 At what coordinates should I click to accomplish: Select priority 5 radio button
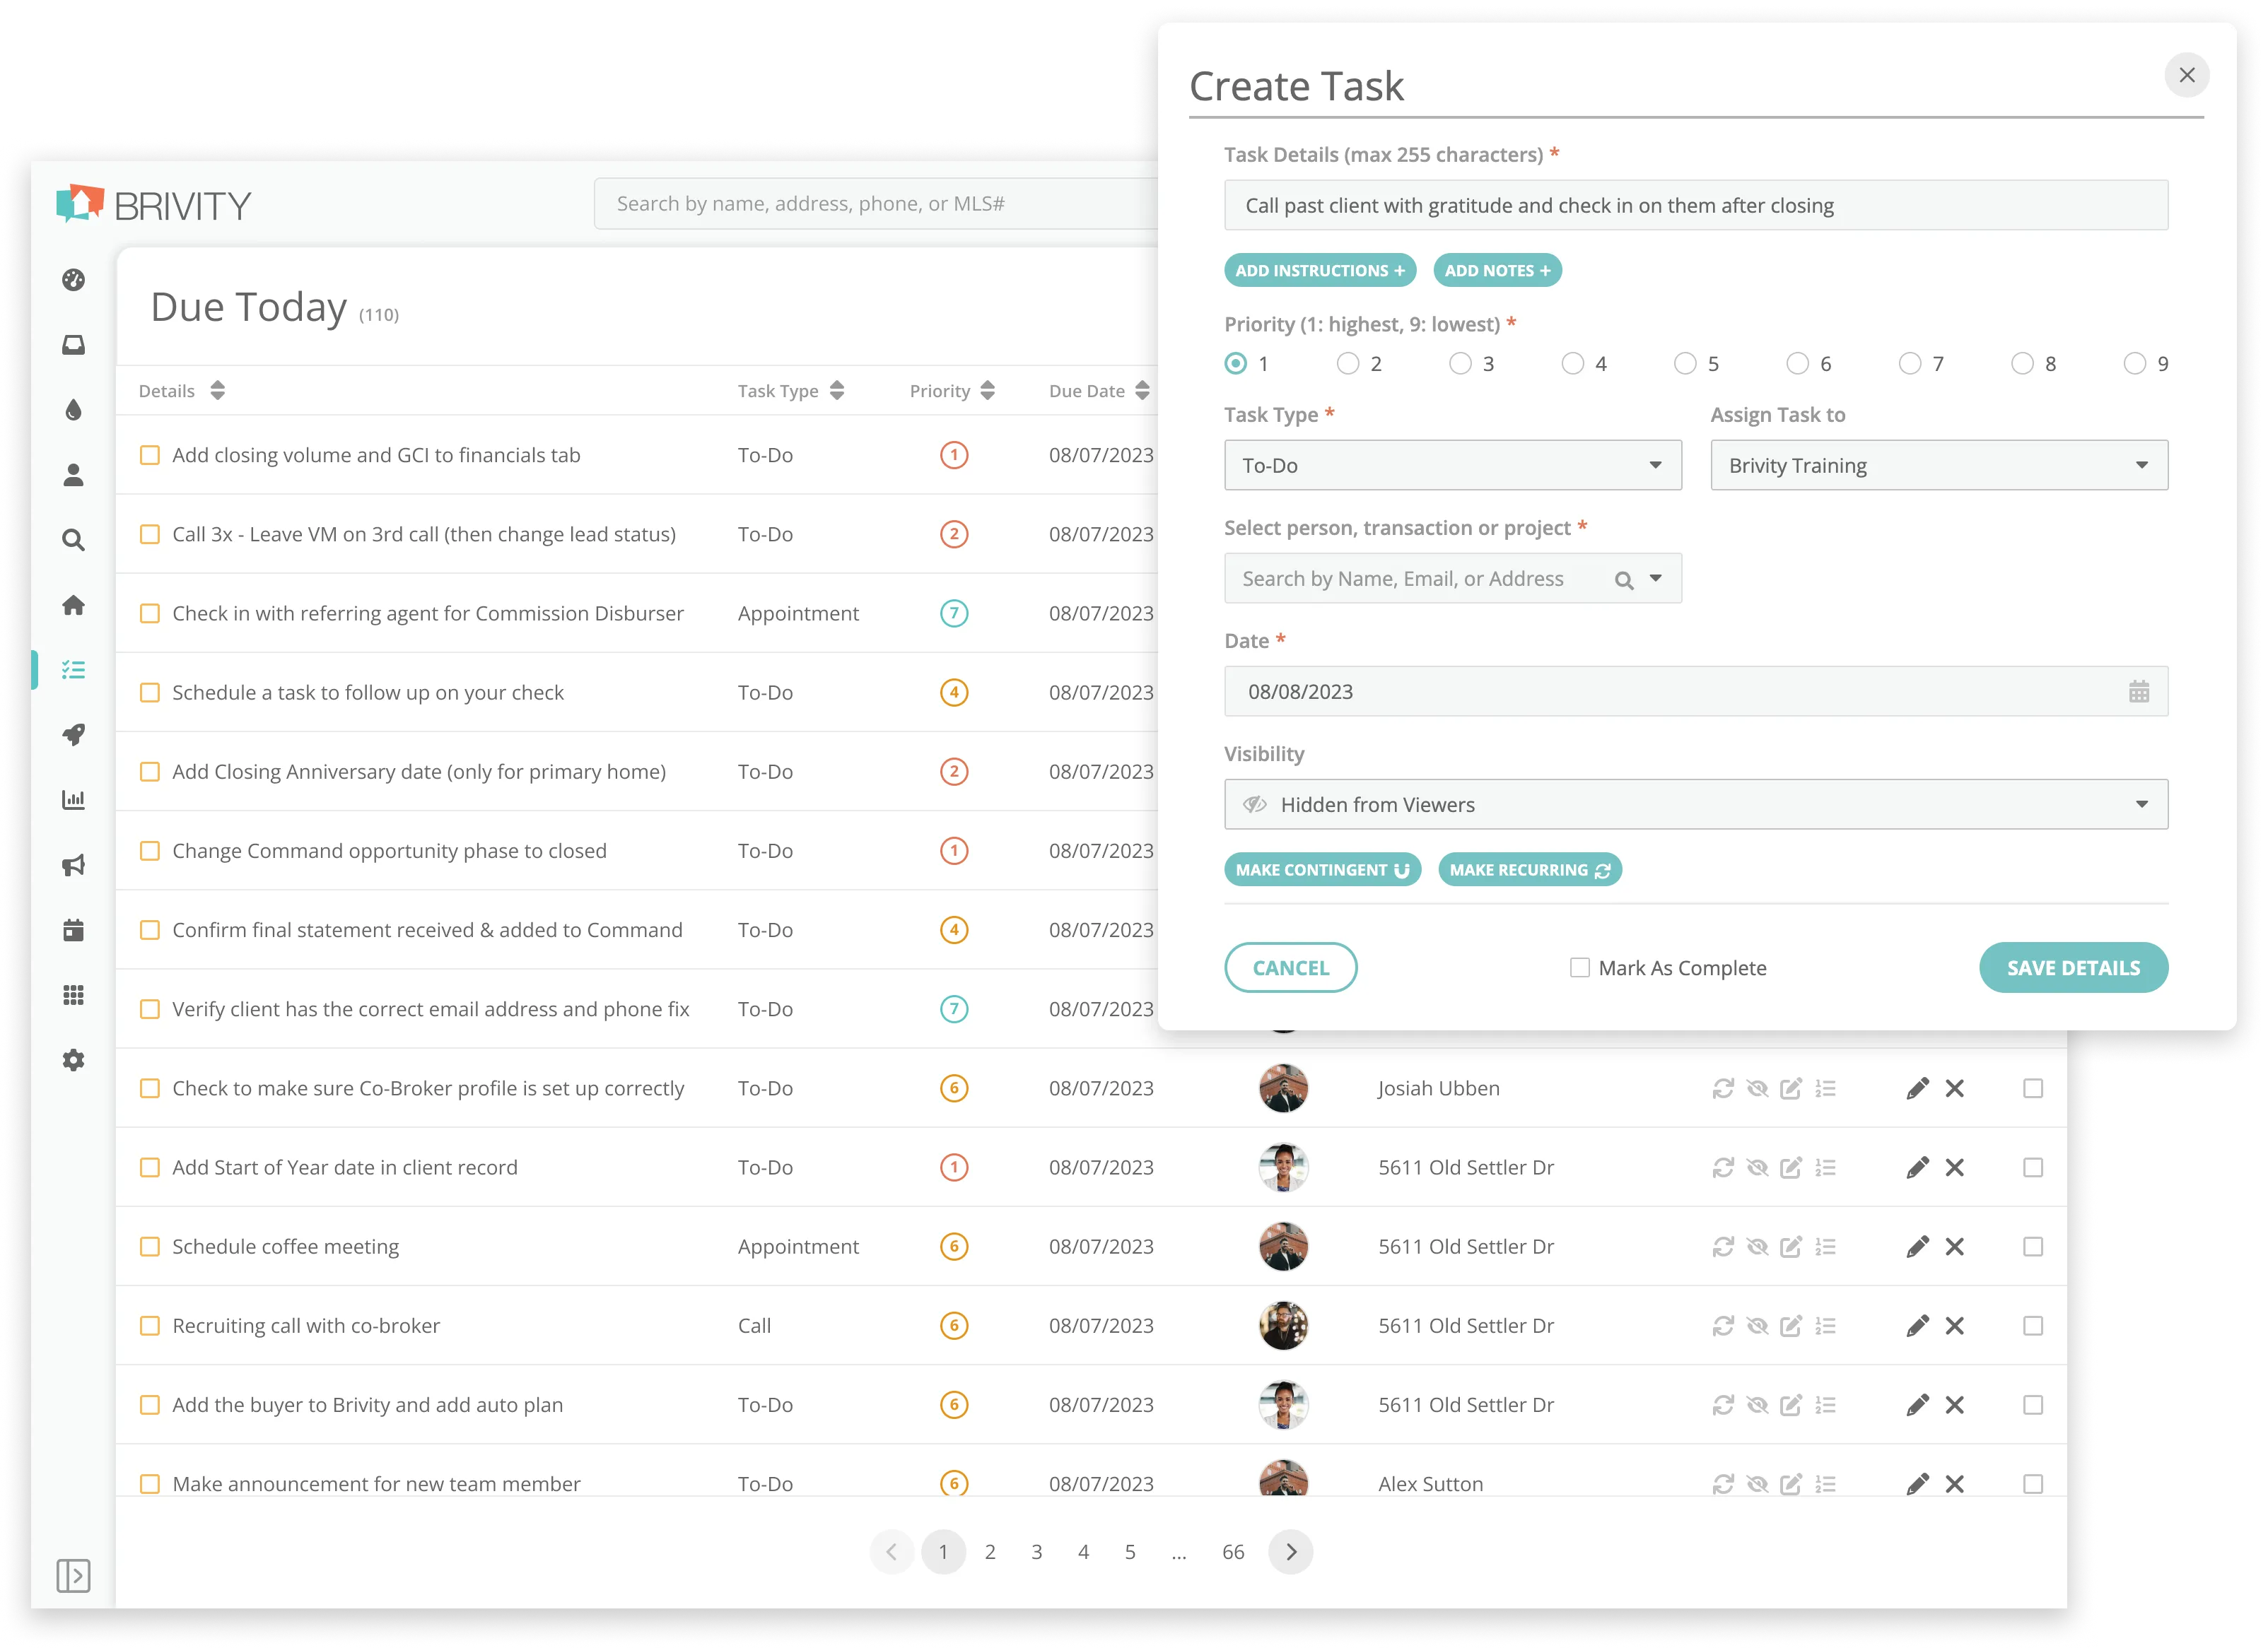pyautogui.click(x=1685, y=364)
